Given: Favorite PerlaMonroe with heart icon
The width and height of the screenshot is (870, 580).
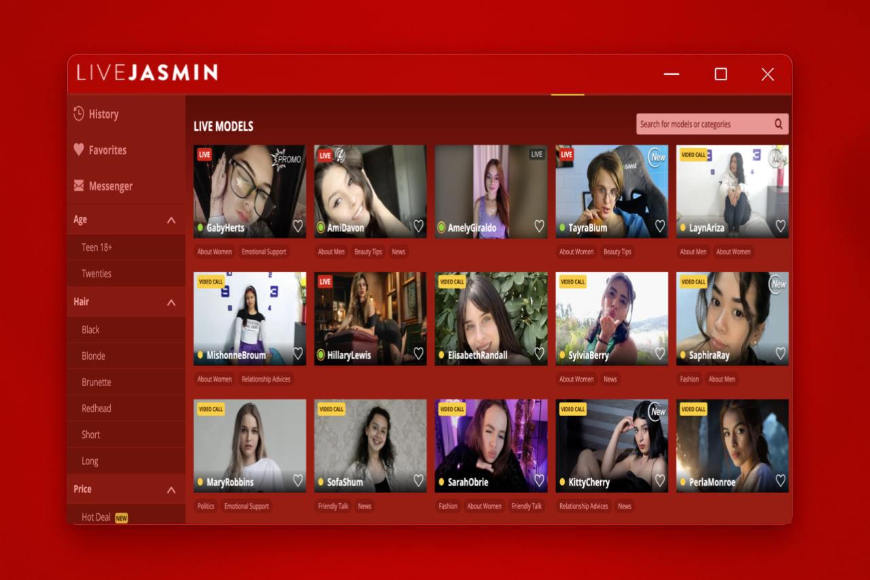Looking at the screenshot, I should [780, 481].
